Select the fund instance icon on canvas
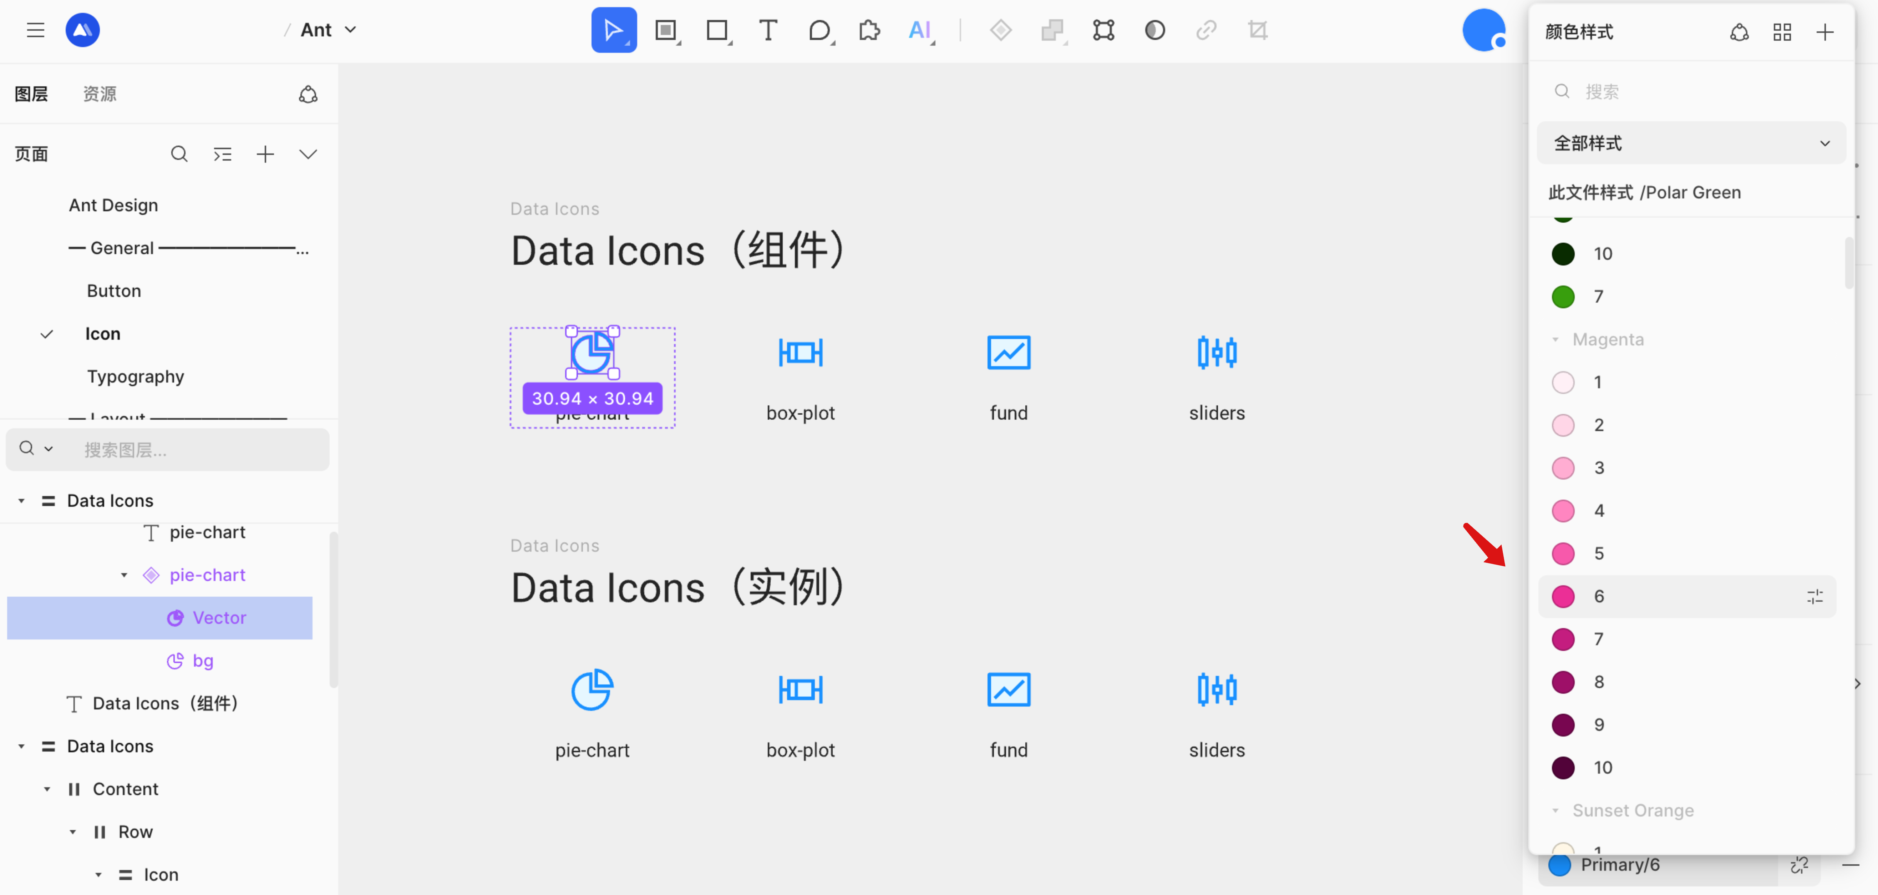Viewport: 1878px width, 895px height. [1008, 690]
